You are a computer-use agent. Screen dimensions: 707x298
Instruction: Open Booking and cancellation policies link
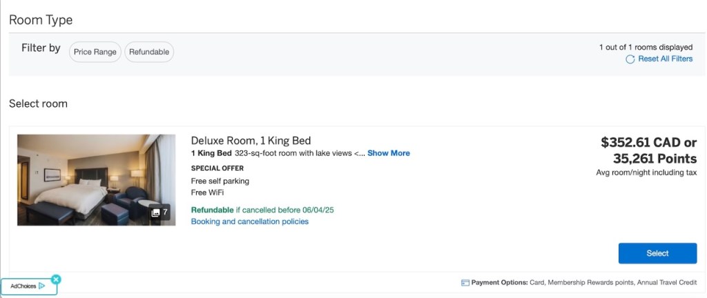[249, 221]
